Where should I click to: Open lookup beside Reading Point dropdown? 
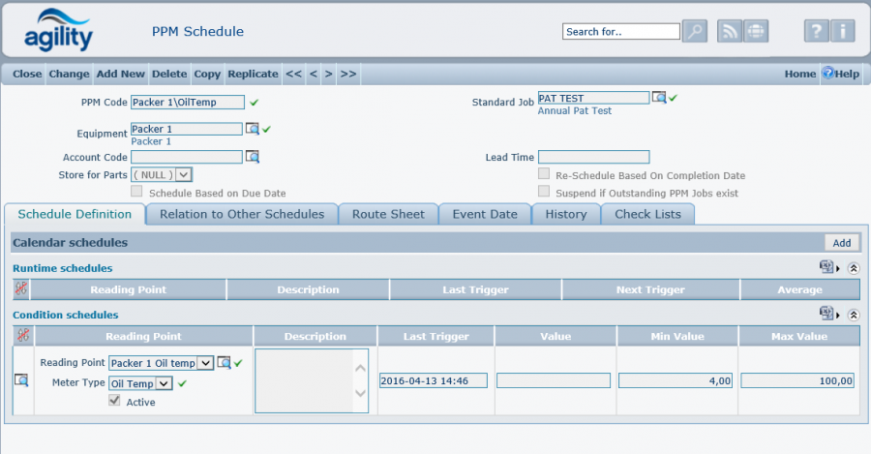pos(224,363)
